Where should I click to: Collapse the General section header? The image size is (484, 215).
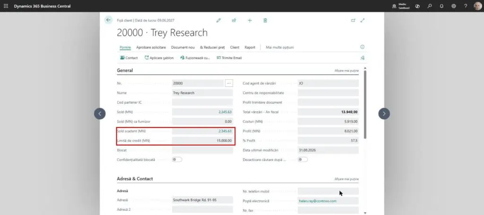point(125,70)
